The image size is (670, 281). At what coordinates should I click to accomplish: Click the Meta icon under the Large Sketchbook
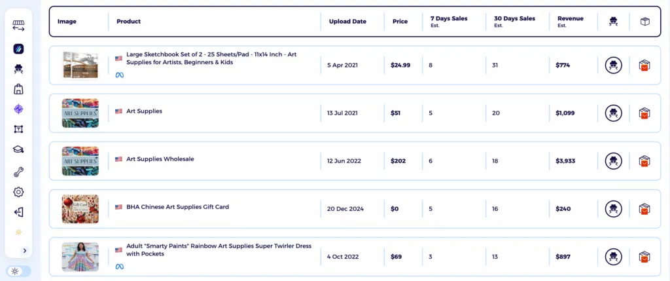click(120, 75)
